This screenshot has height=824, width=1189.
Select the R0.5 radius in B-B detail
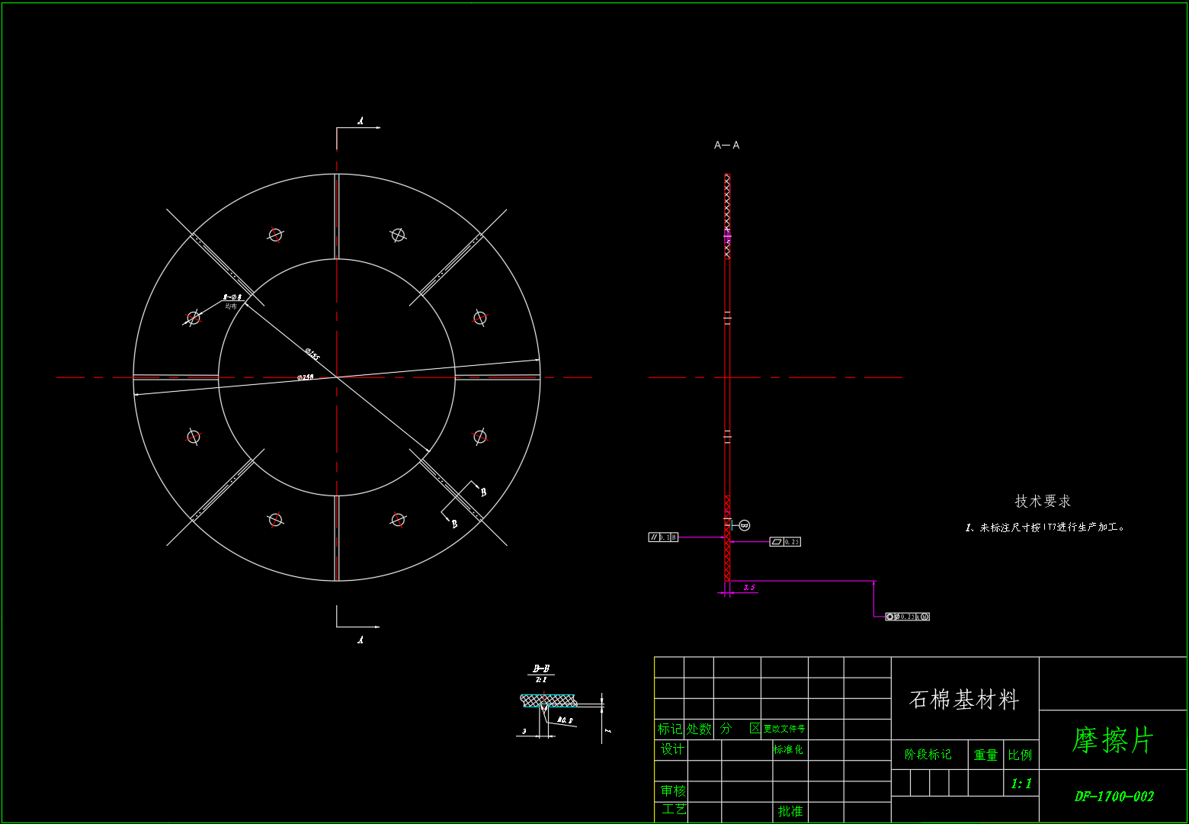click(x=565, y=719)
